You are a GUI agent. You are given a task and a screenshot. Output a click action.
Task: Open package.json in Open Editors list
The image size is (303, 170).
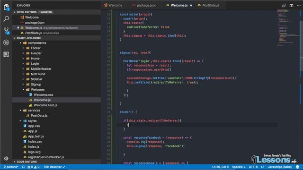pyautogui.click(x=56, y=23)
